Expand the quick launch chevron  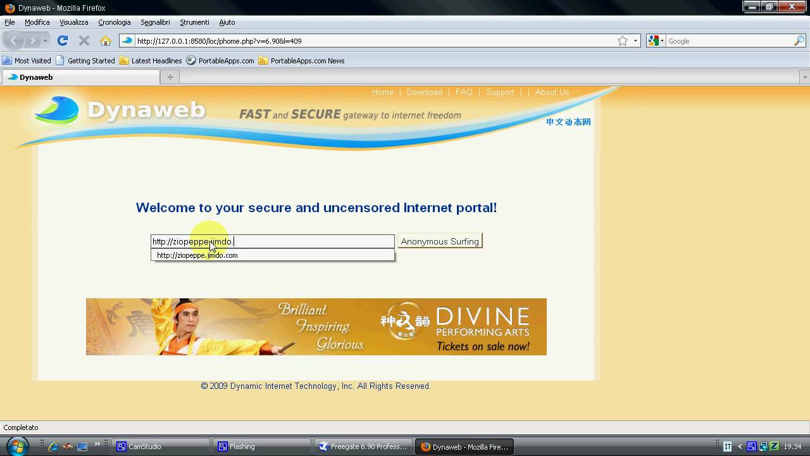pos(97,443)
